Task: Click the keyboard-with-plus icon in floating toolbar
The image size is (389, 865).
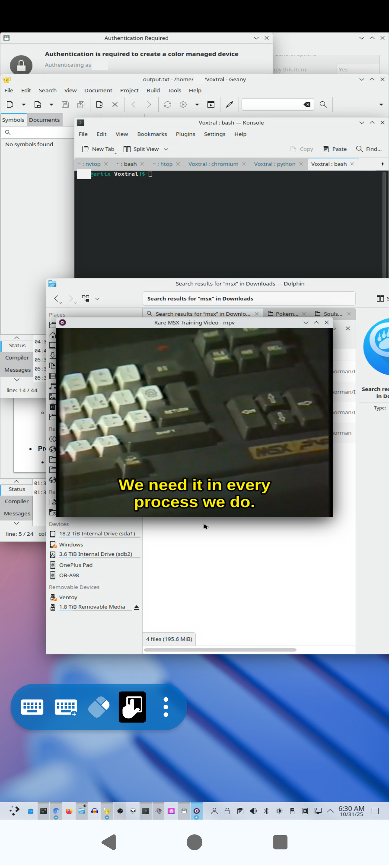Action: click(66, 707)
